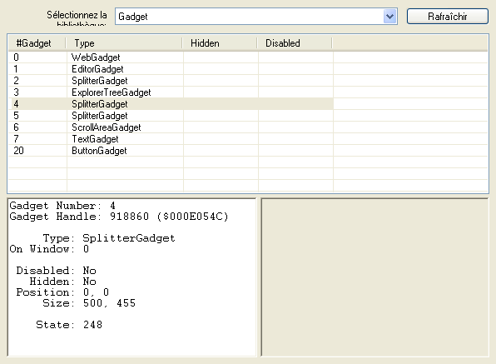The image size is (496, 364).
Task: Click gadget number 7 cell
Action: 37,139
